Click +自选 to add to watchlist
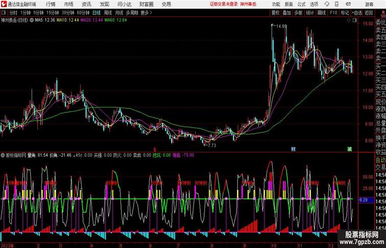386x248 pixels. (357, 13)
